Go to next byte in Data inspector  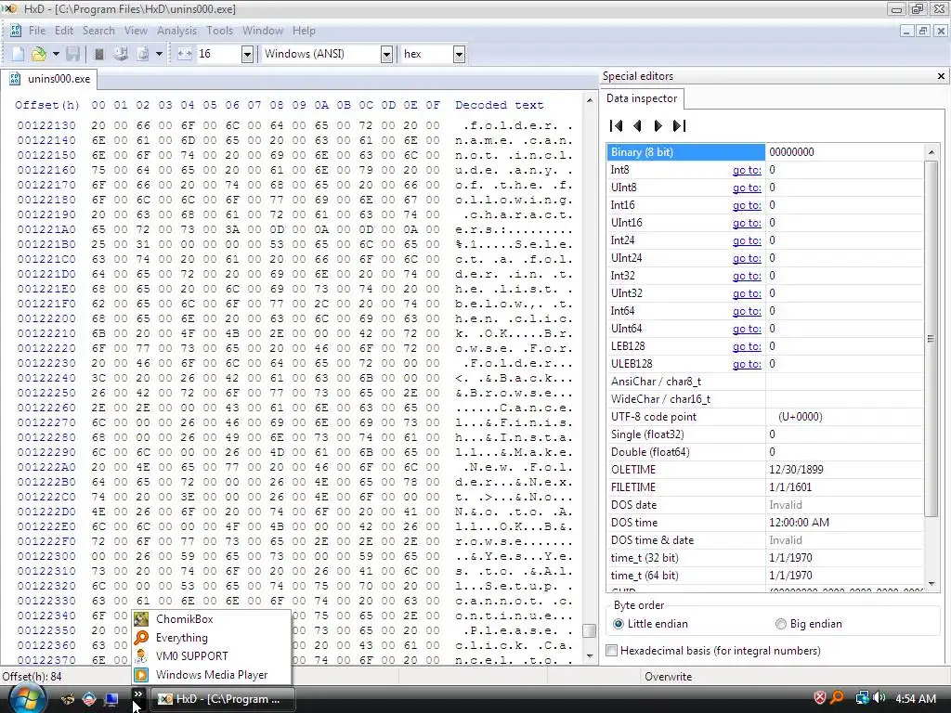pyautogui.click(x=658, y=125)
